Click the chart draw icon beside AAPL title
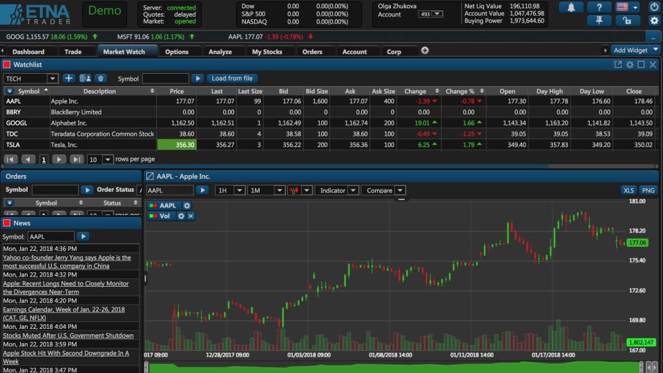The image size is (663, 373). (x=150, y=177)
